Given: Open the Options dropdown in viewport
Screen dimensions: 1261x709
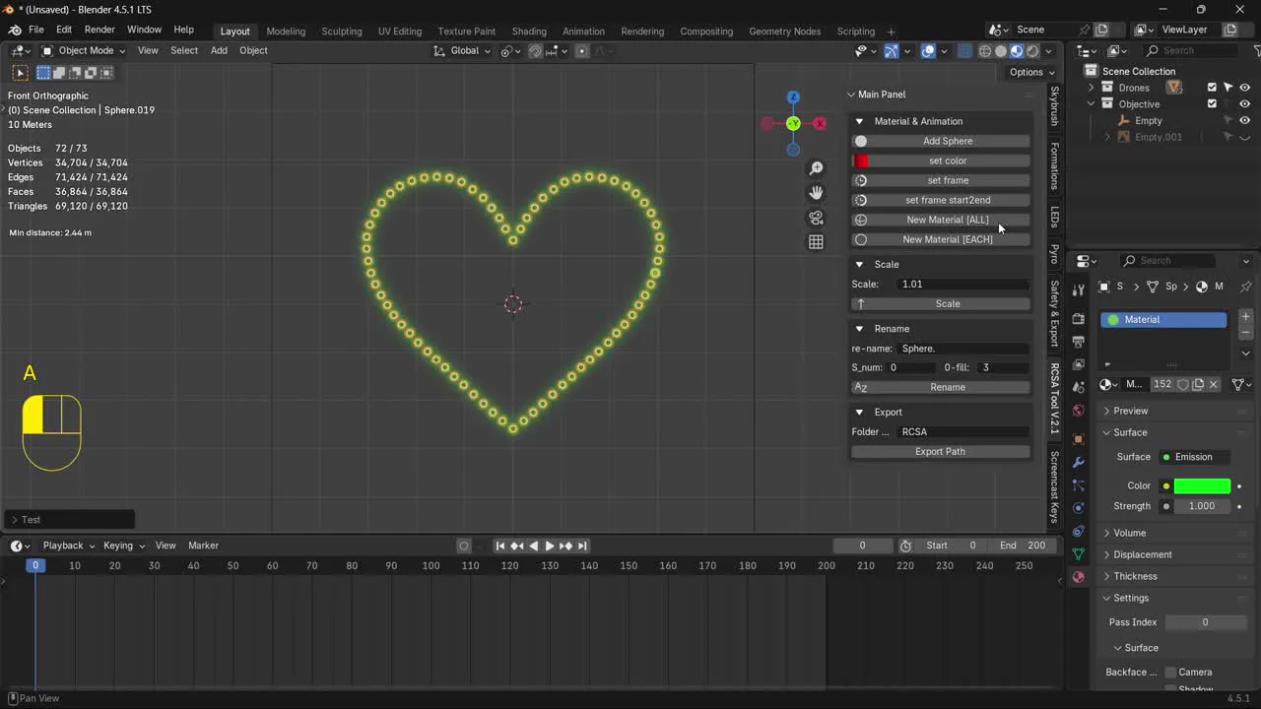Looking at the screenshot, I should (1031, 72).
